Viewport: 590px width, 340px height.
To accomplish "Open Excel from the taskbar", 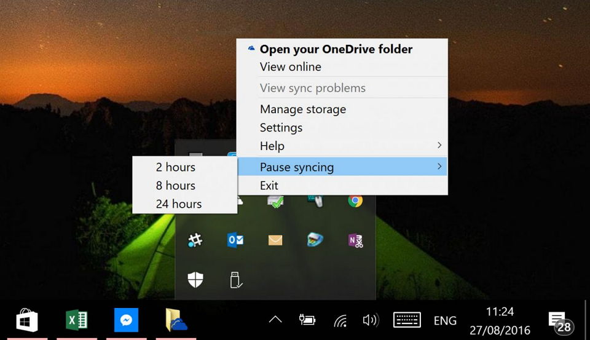I will click(77, 320).
